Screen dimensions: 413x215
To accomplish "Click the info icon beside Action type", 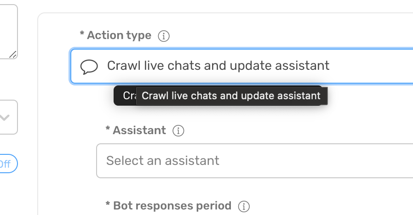I will coord(164,36).
